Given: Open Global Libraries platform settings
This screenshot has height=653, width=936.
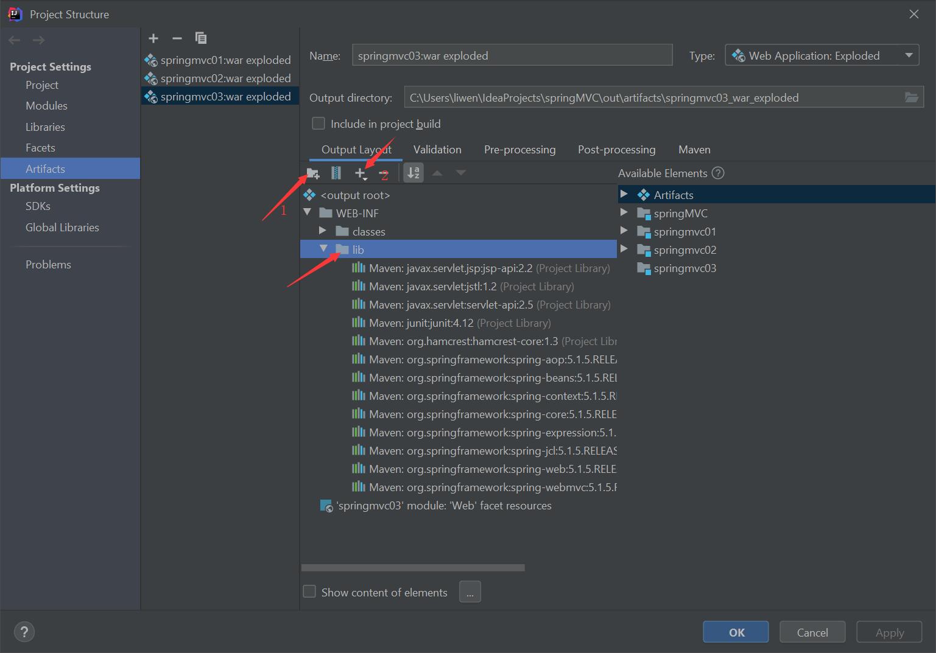Looking at the screenshot, I should (x=62, y=228).
